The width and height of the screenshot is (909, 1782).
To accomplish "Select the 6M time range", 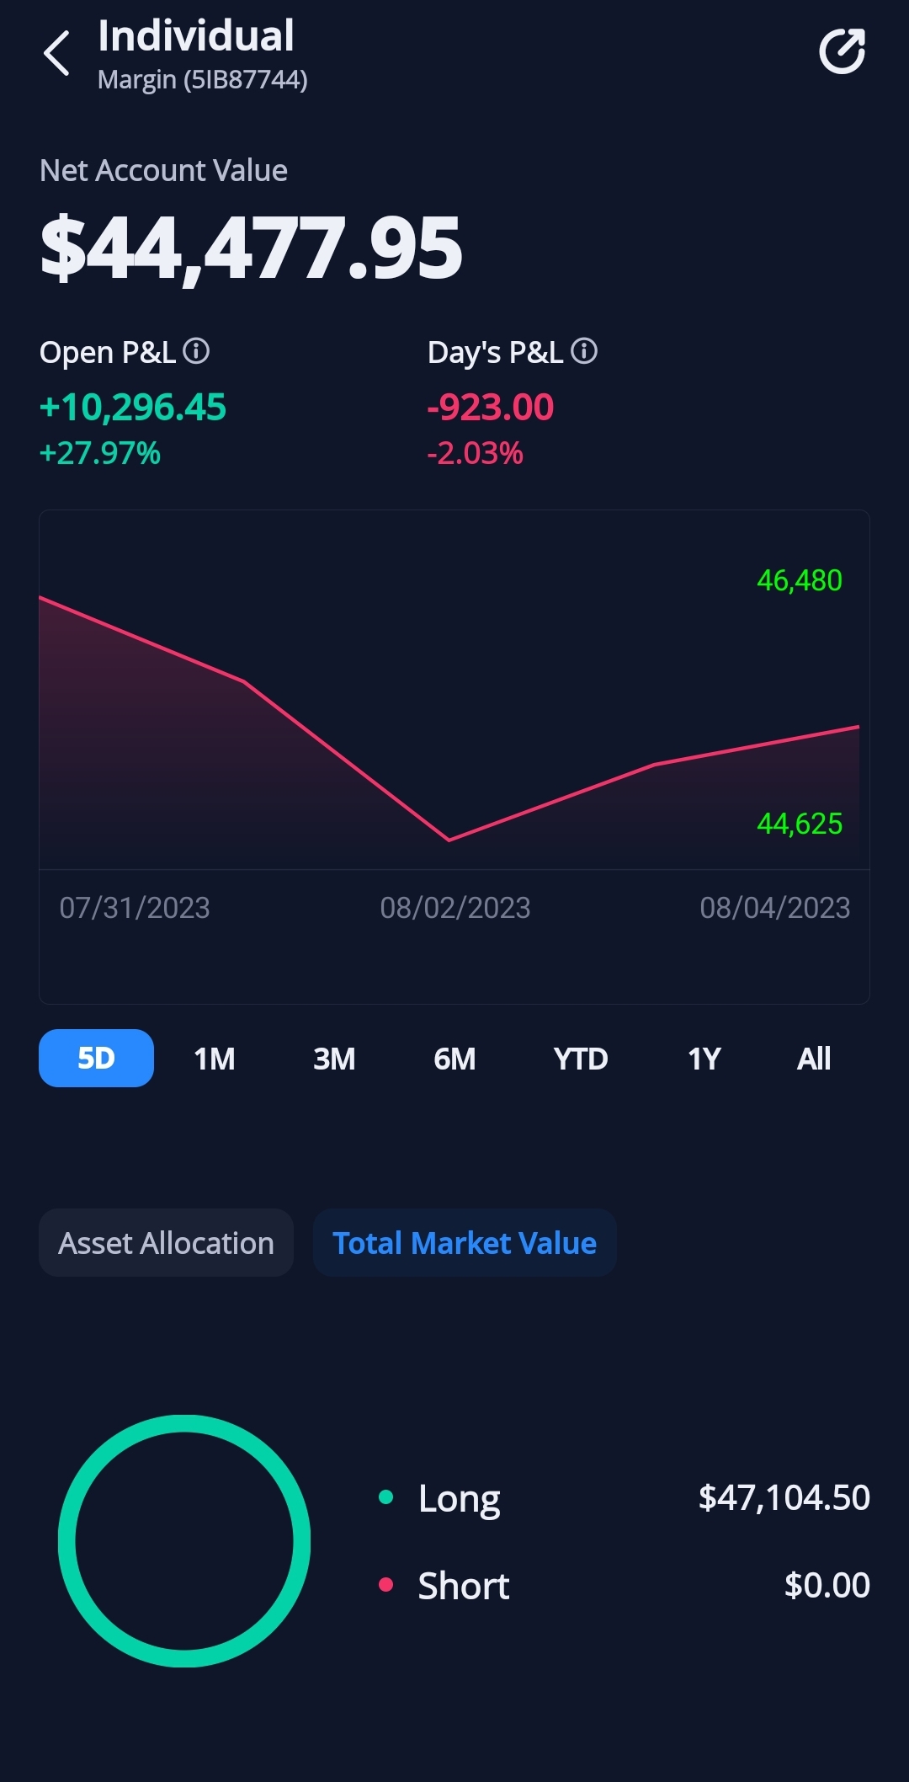I will coord(454,1059).
